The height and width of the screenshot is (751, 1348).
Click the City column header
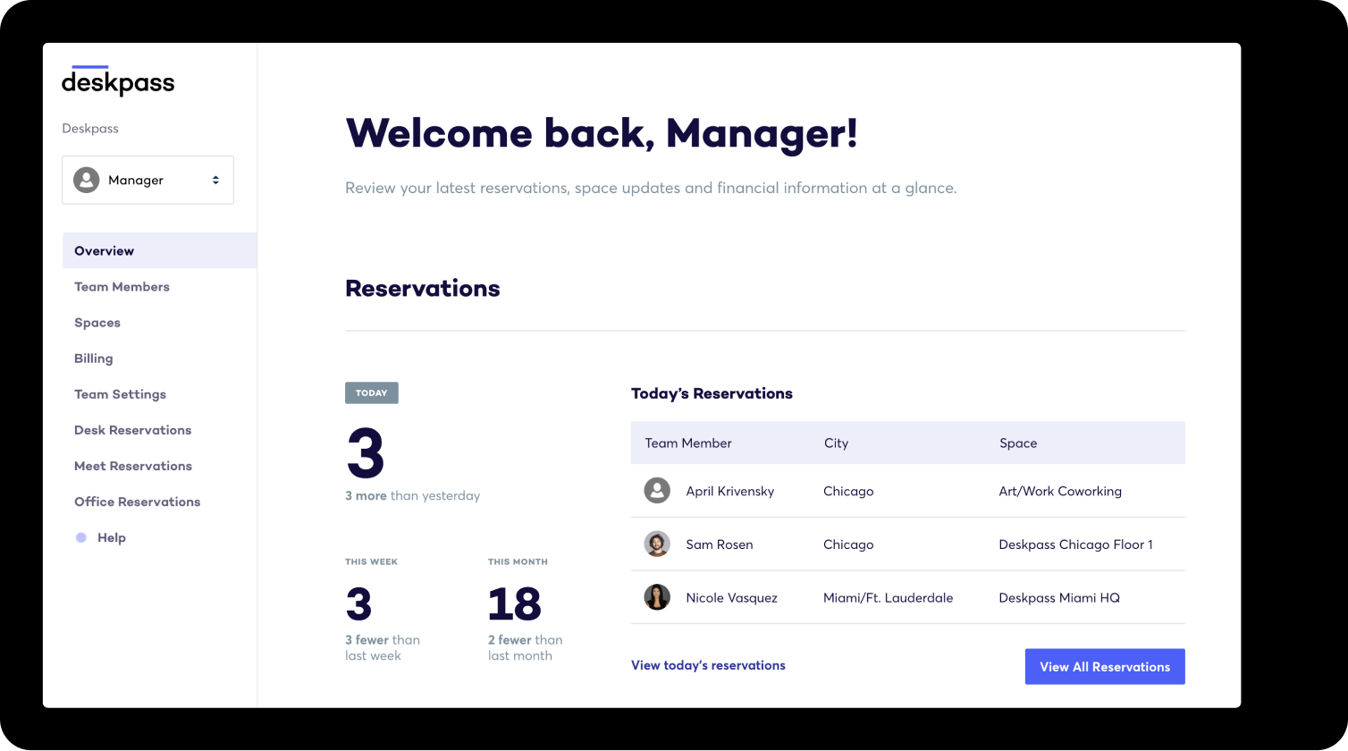point(836,443)
